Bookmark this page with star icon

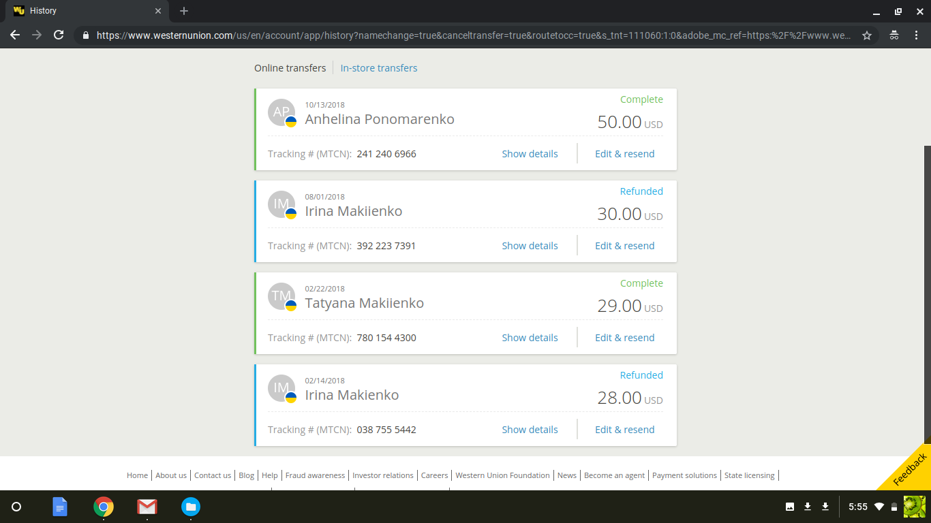[x=867, y=35]
